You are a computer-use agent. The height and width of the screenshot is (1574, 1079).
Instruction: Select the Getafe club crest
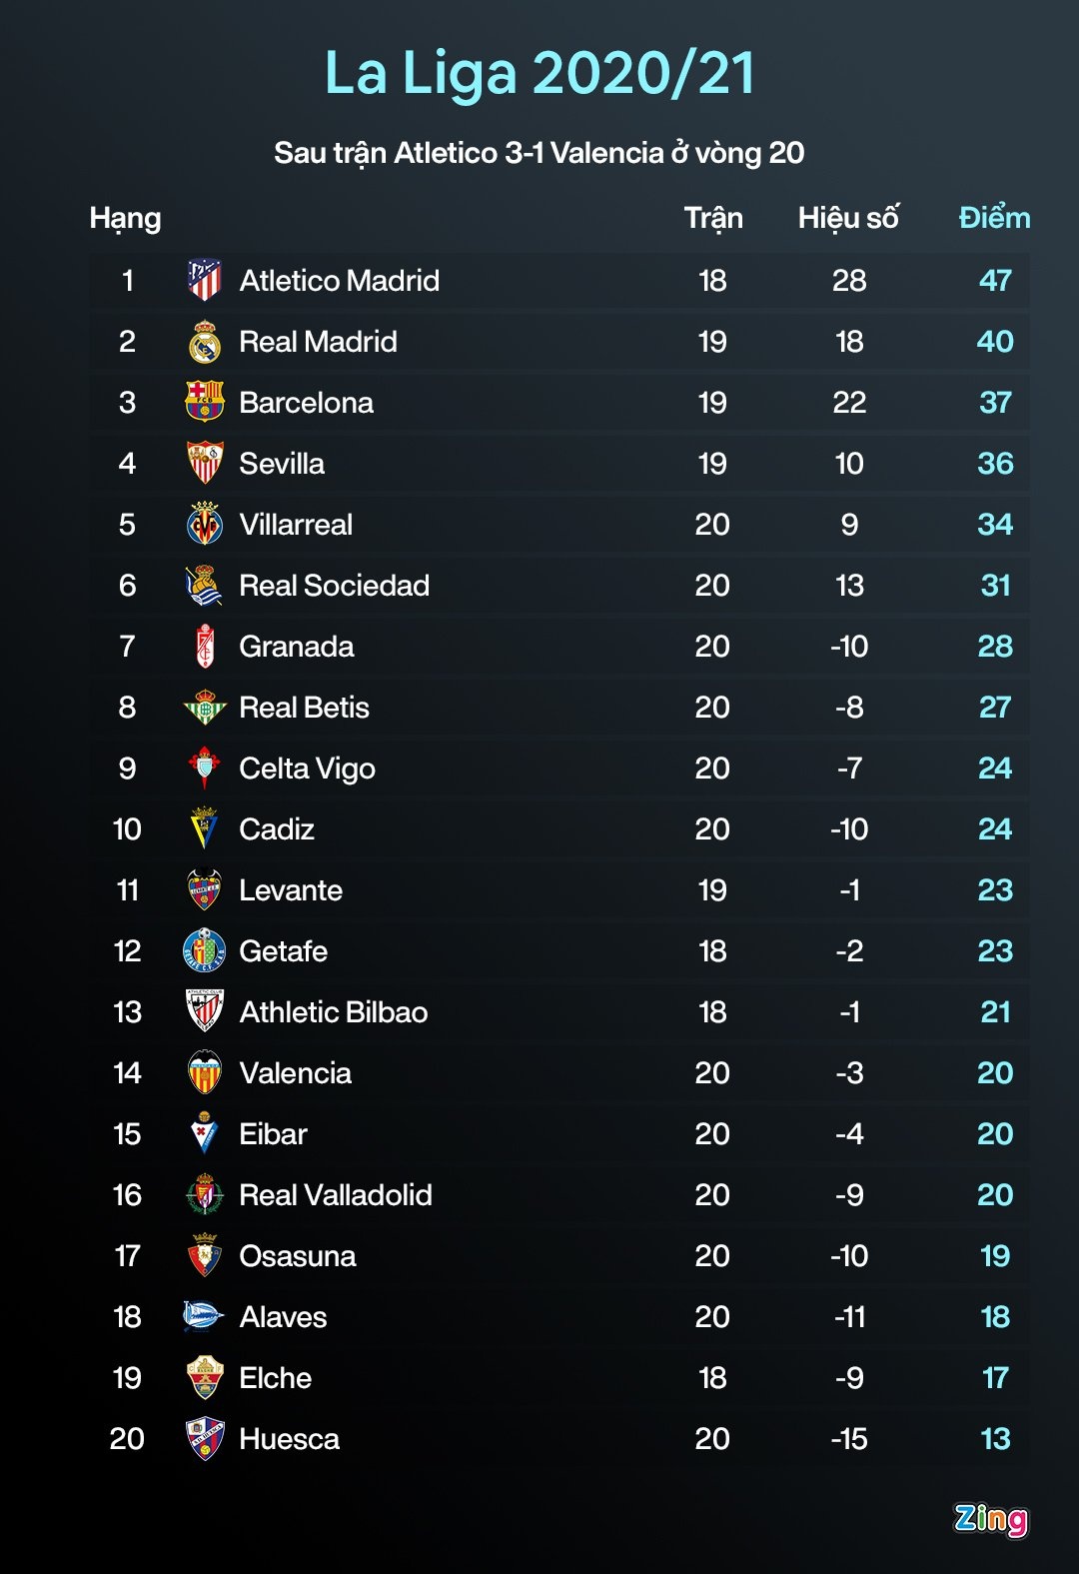(205, 951)
